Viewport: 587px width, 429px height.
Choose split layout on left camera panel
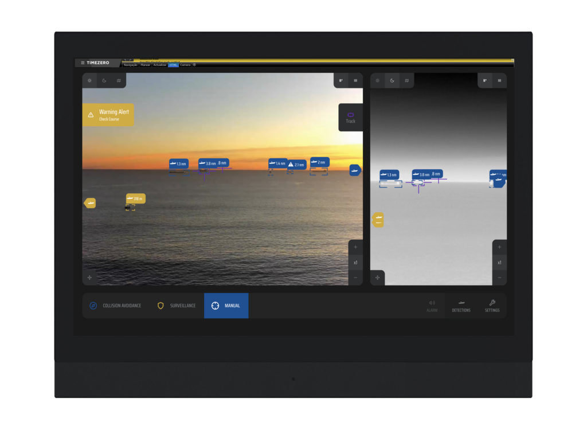[x=341, y=80]
